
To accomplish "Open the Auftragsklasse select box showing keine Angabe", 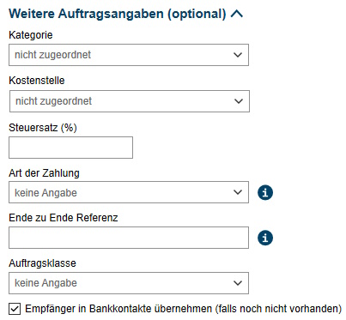I will (129, 283).
